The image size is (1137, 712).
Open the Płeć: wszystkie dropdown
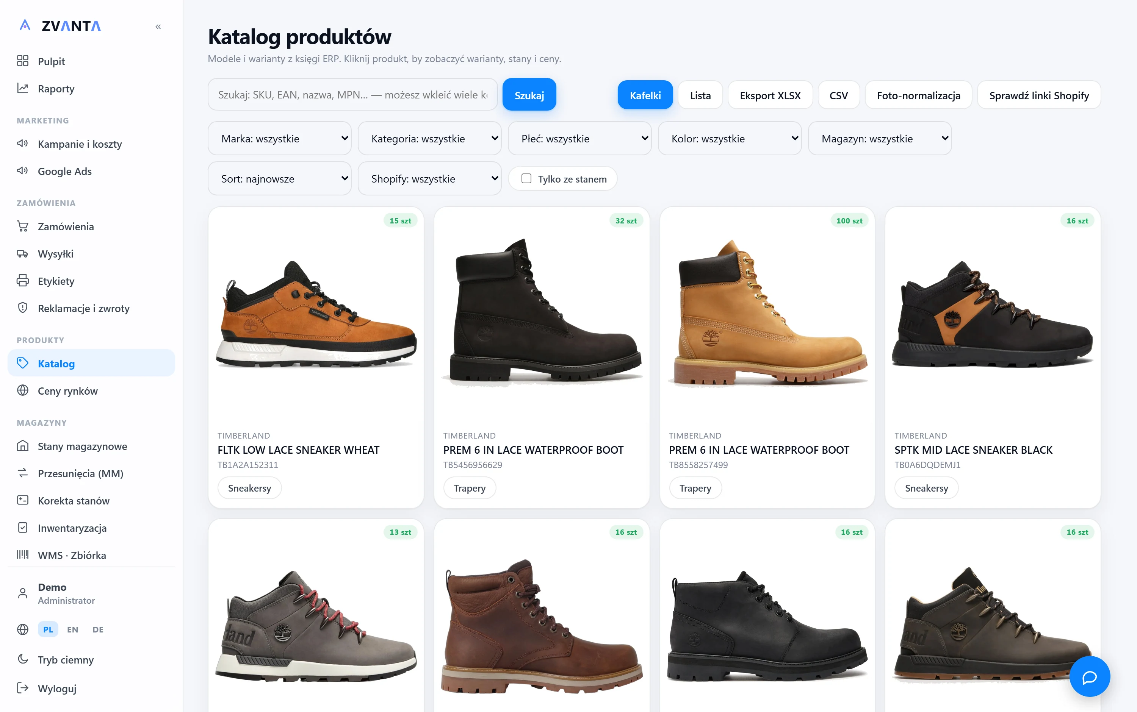pyautogui.click(x=579, y=139)
